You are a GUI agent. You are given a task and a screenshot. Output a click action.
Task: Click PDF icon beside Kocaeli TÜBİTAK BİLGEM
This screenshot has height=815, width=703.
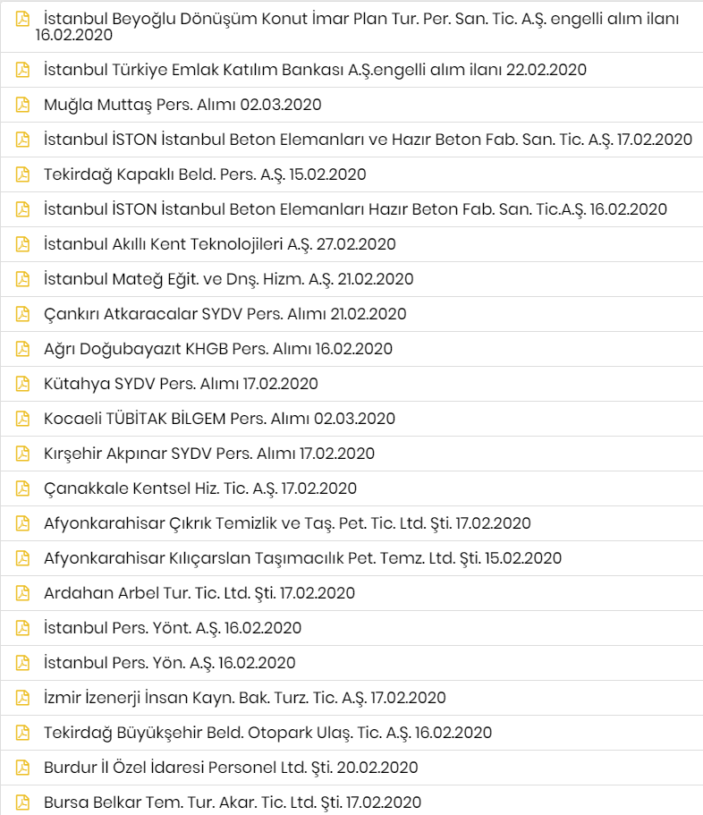point(22,419)
